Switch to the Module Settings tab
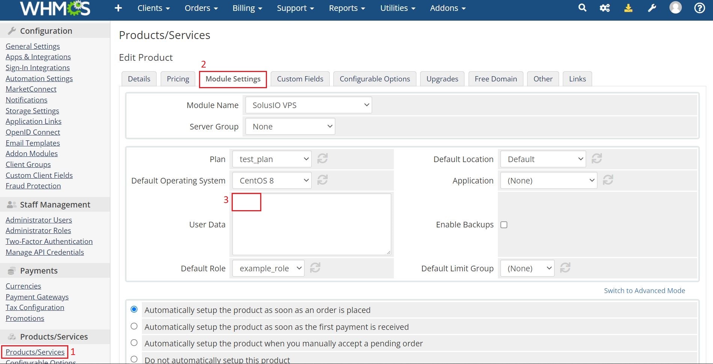The width and height of the screenshot is (713, 364). tap(233, 79)
